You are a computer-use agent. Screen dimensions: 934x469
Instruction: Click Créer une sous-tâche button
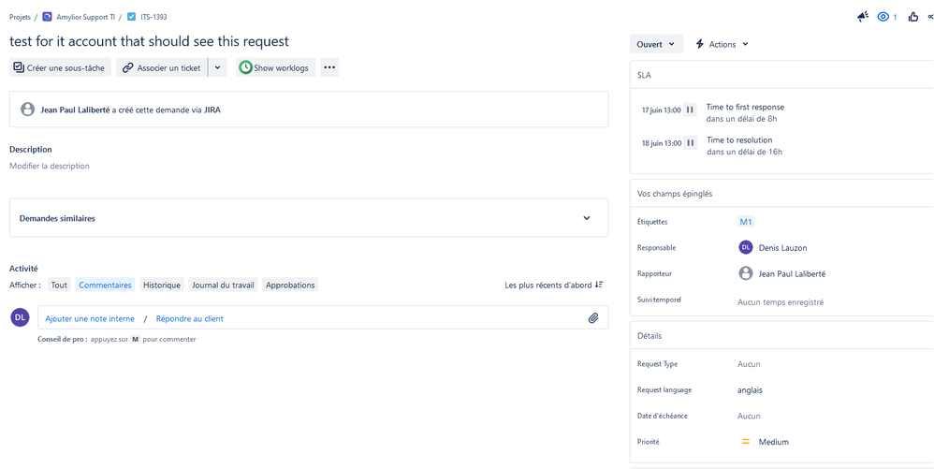tap(61, 67)
